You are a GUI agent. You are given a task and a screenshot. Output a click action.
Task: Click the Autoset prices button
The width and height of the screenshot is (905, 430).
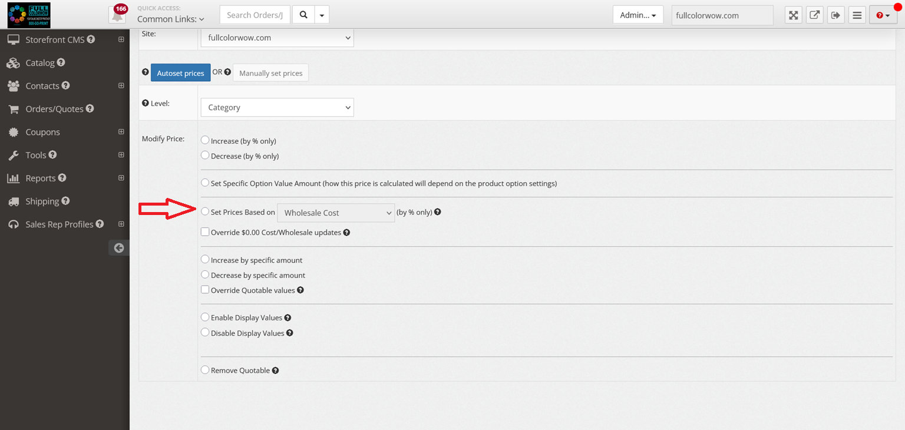click(180, 73)
